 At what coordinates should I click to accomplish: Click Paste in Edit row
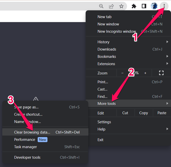[x=162, y=113]
